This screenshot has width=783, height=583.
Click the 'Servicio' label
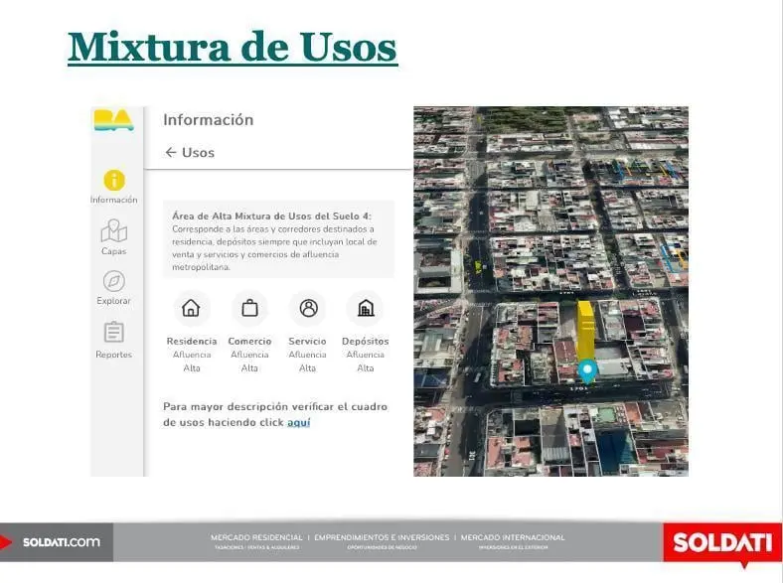click(308, 342)
